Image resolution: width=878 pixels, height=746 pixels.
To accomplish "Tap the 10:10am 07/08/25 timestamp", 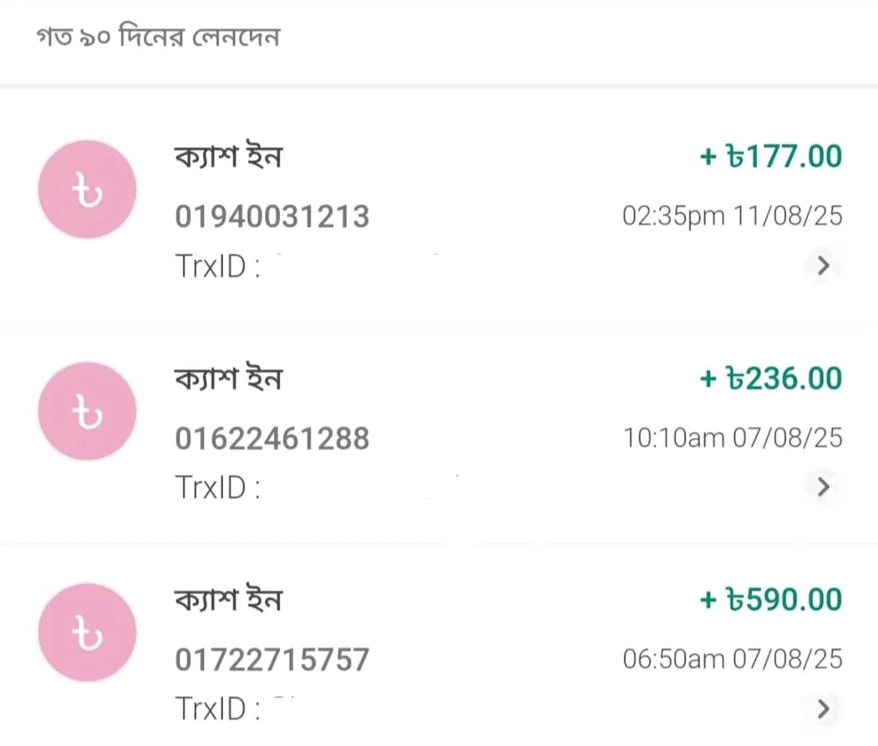I will [733, 438].
